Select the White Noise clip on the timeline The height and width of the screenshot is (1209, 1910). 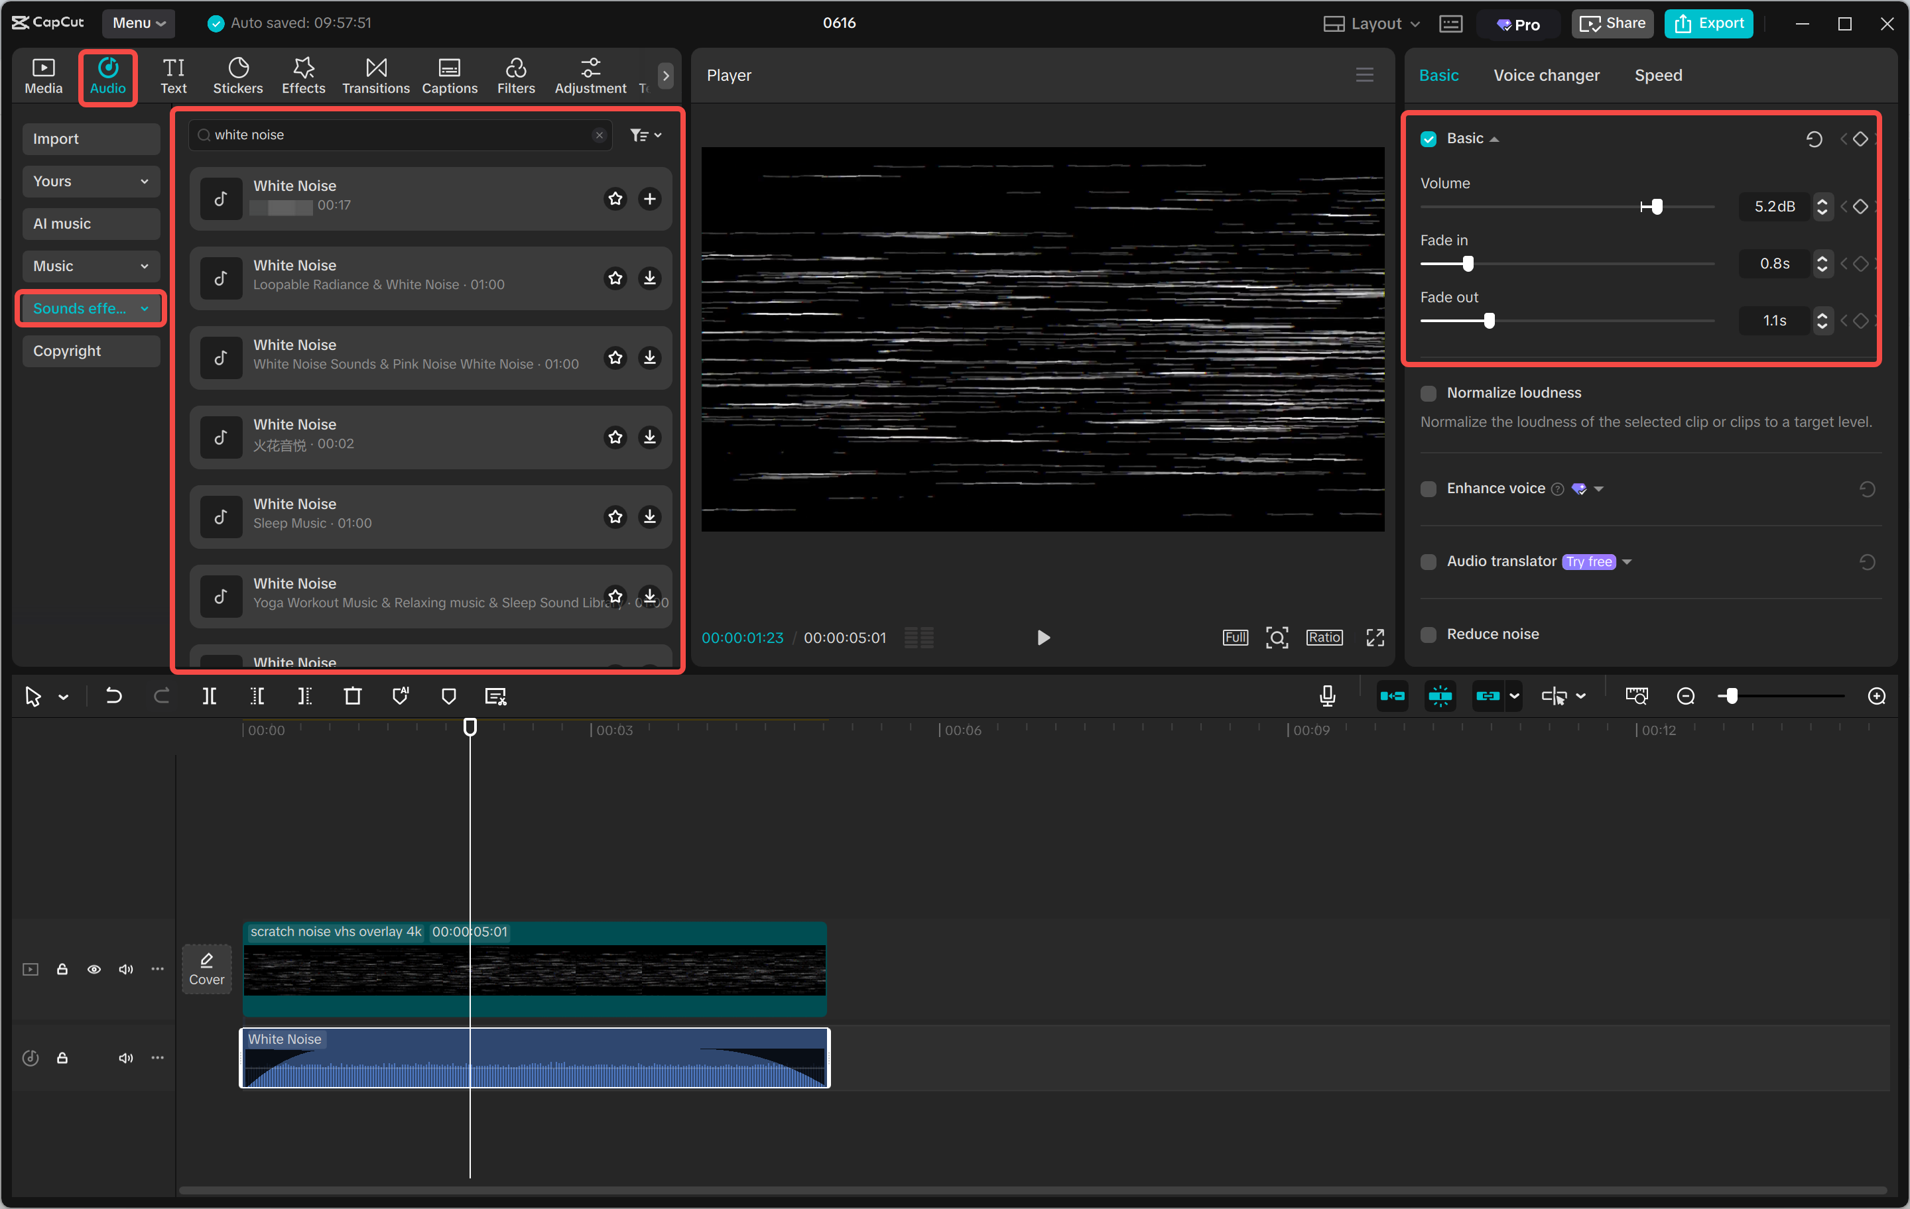tap(535, 1058)
